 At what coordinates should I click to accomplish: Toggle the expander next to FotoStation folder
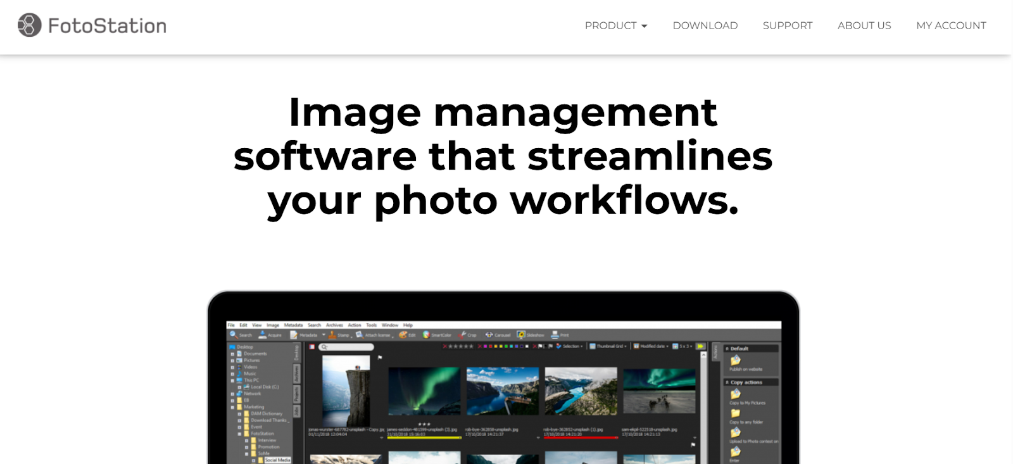(x=239, y=434)
